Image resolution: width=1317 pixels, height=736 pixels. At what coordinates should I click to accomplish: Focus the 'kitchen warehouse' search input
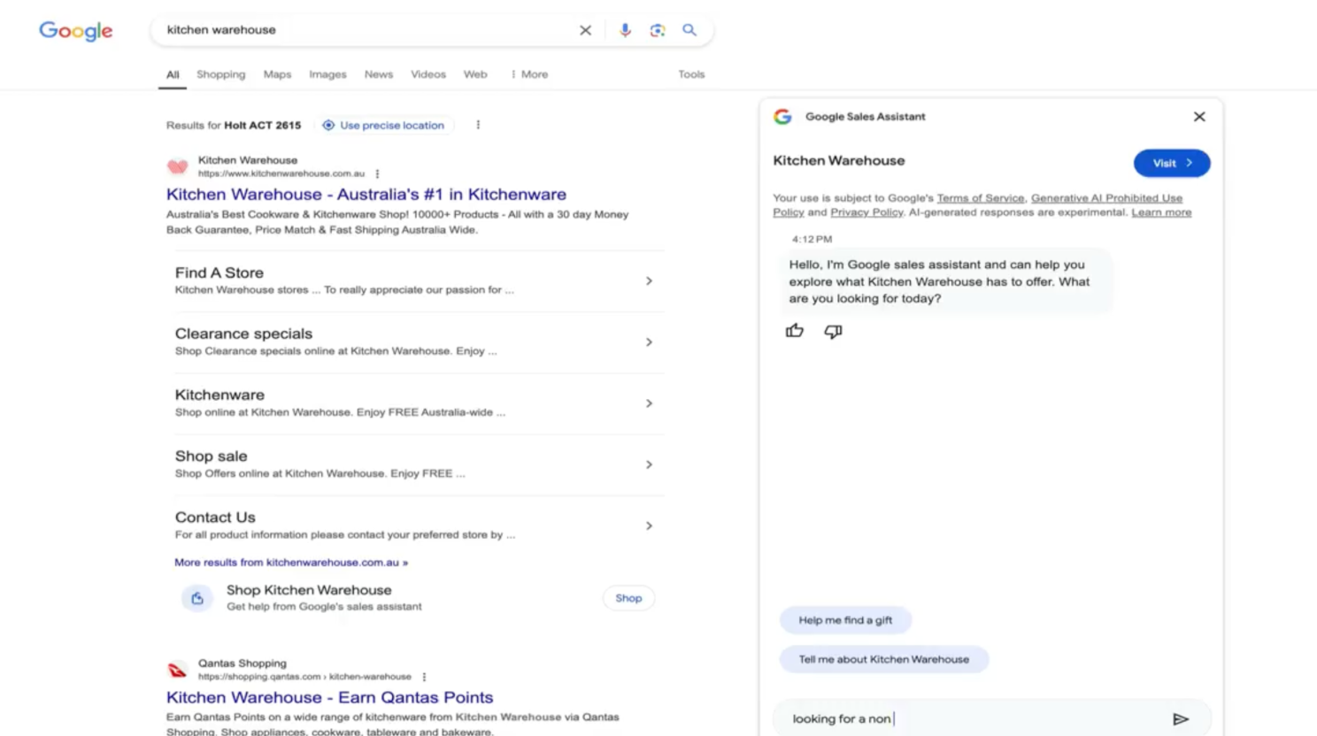[367, 30]
